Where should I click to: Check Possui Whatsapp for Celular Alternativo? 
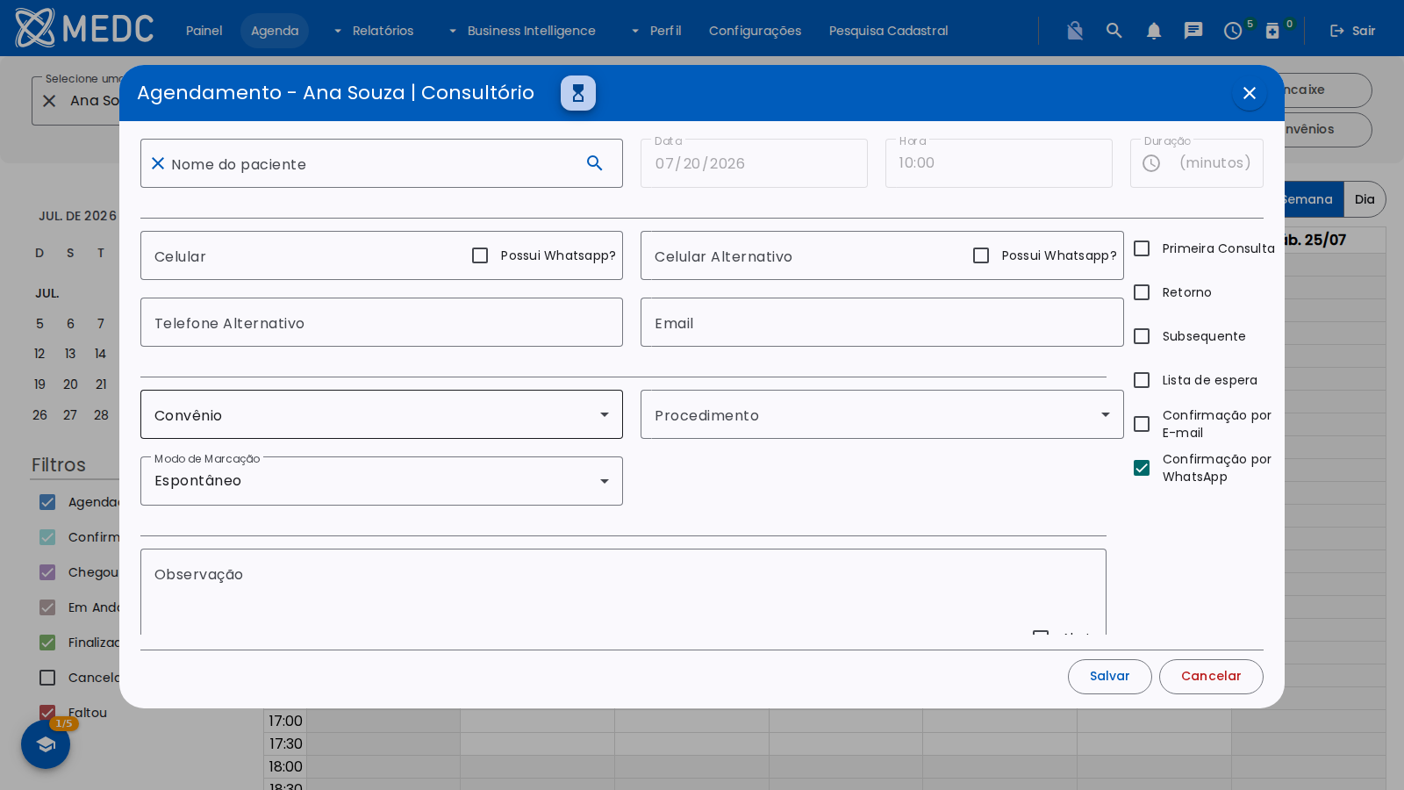click(x=981, y=255)
